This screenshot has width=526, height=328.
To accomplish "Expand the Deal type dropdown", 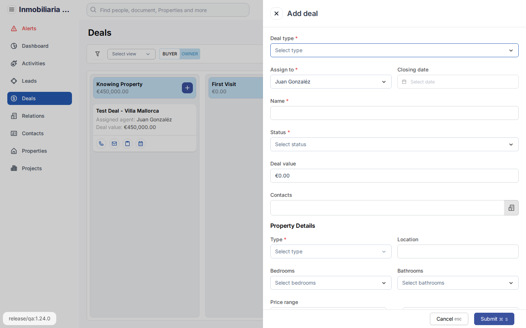I will coord(394,50).
